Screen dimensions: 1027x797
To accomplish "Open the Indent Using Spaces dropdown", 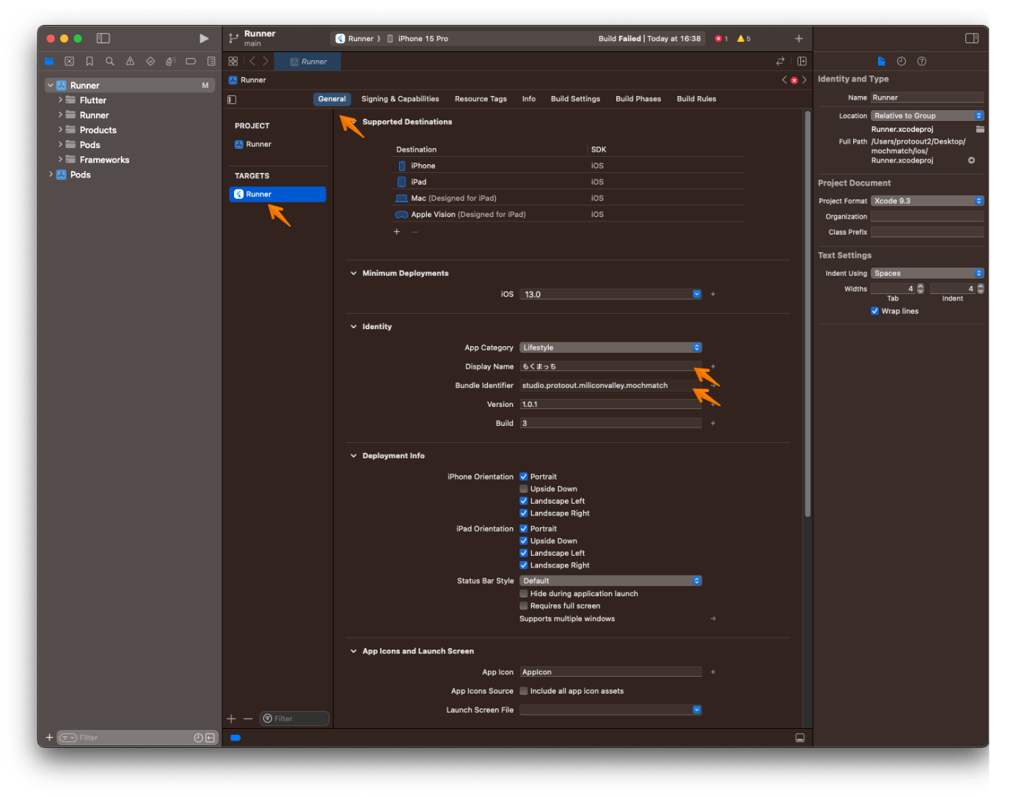I will point(927,273).
